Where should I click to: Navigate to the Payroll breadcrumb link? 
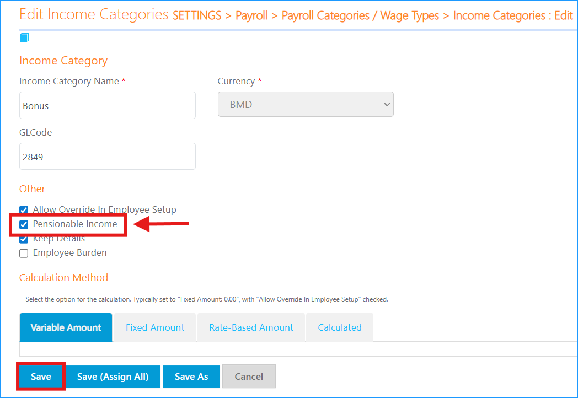252,15
